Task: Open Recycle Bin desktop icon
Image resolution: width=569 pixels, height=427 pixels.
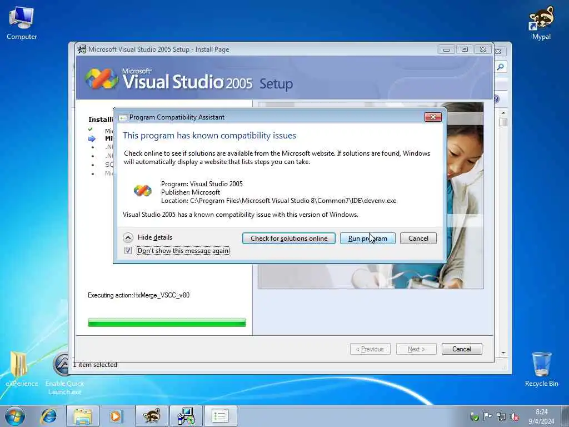Action: coord(541,369)
